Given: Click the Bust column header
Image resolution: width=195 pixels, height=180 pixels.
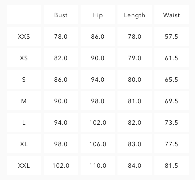Looking at the screenshot, I should click(61, 15).
